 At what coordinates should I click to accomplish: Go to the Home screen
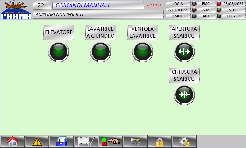tap(12, 142)
